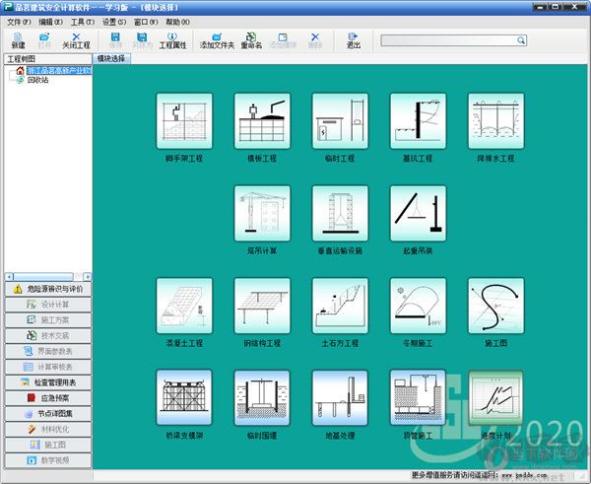Open the 施工图 module with S-curve icon
This screenshot has height=484, width=591.
[x=496, y=306]
